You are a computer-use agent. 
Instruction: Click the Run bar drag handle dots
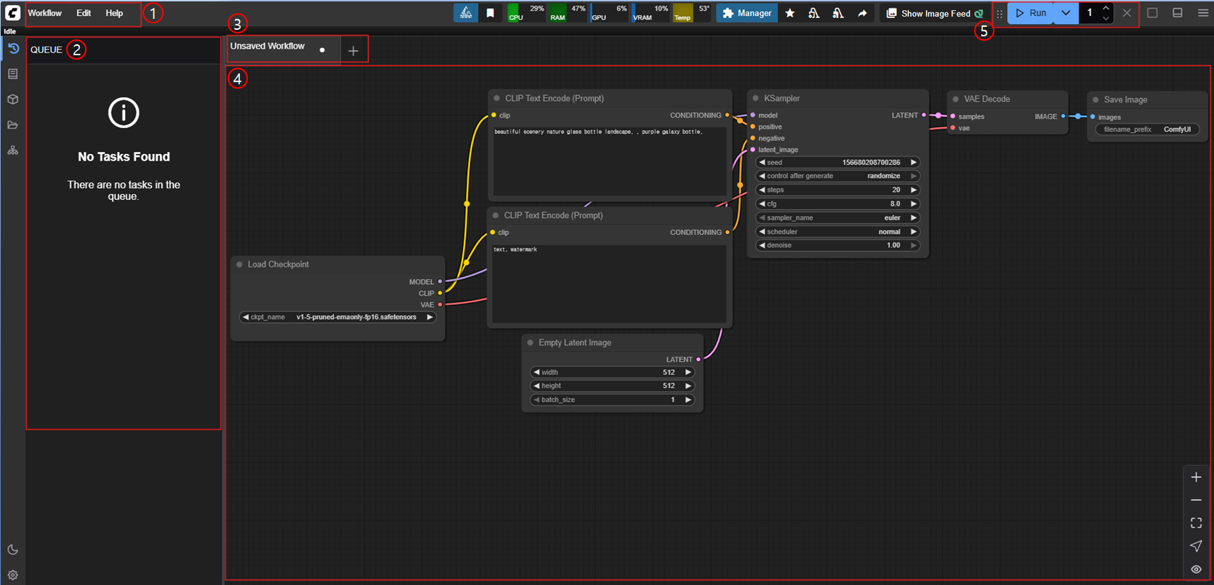1000,14
